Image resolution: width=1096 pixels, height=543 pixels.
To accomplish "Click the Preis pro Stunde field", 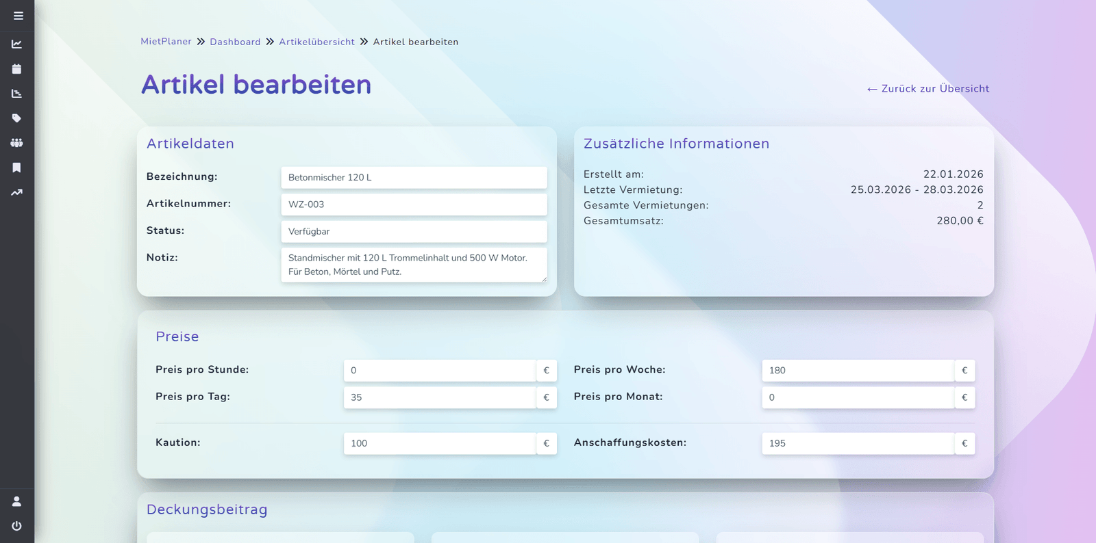I will pos(440,370).
